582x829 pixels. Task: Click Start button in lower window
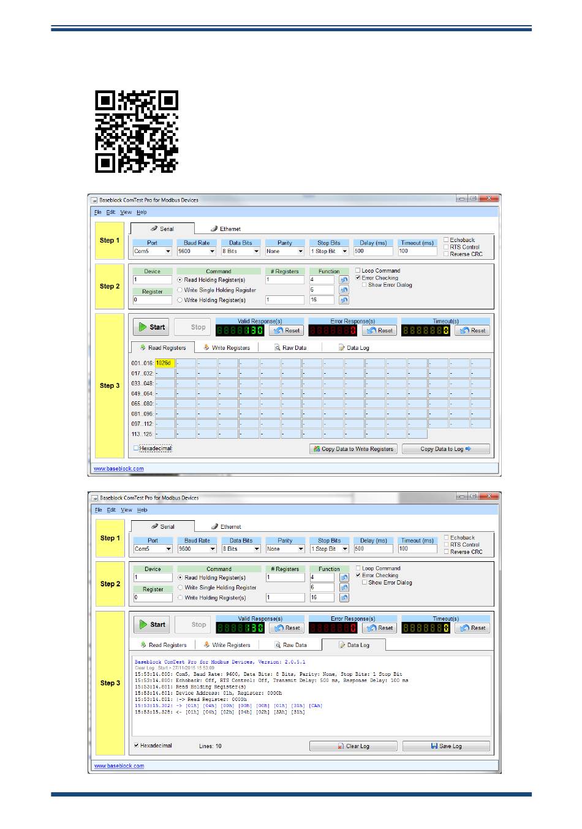[x=152, y=625]
